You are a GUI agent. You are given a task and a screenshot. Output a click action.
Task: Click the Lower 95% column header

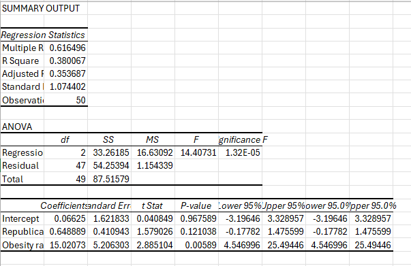240,206
